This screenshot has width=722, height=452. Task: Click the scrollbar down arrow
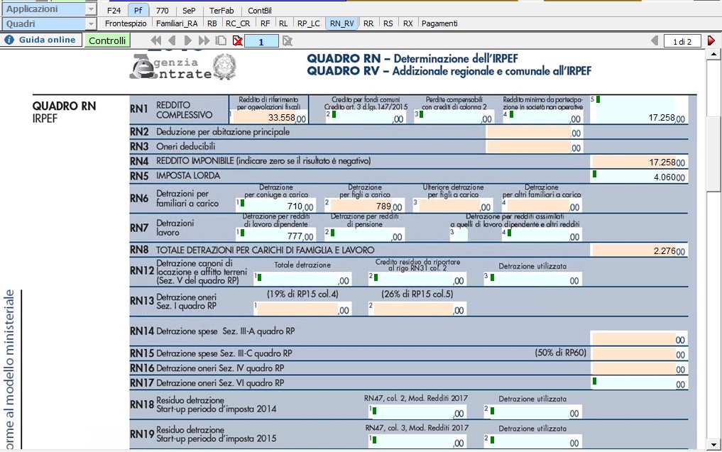click(713, 445)
